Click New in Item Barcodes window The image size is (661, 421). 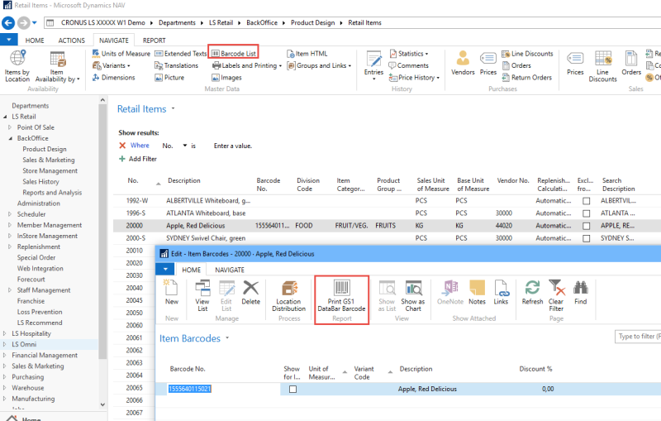click(x=172, y=292)
